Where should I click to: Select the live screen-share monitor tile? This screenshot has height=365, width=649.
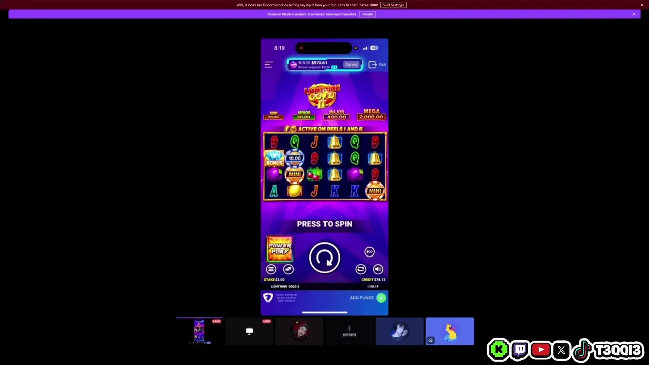coord(249,332)
